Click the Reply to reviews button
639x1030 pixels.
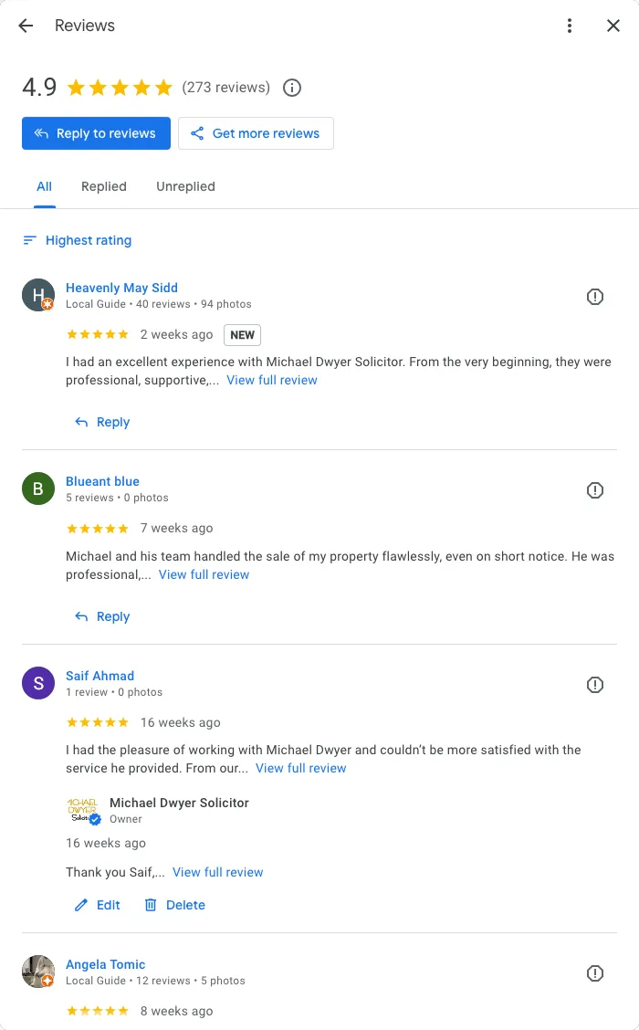pyautogui.click(x=96, y=133)
